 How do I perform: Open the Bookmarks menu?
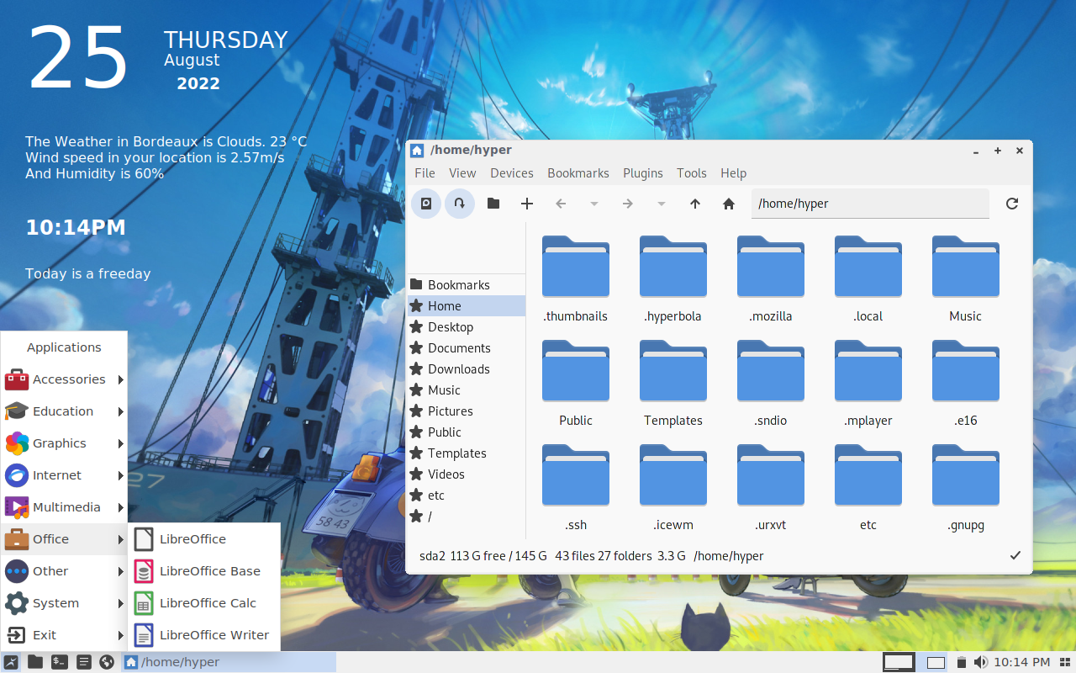(578, 173)
